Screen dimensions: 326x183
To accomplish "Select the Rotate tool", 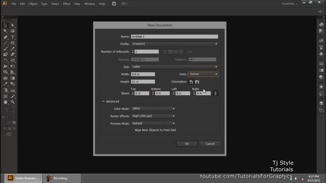I will [x=6, y=60].
